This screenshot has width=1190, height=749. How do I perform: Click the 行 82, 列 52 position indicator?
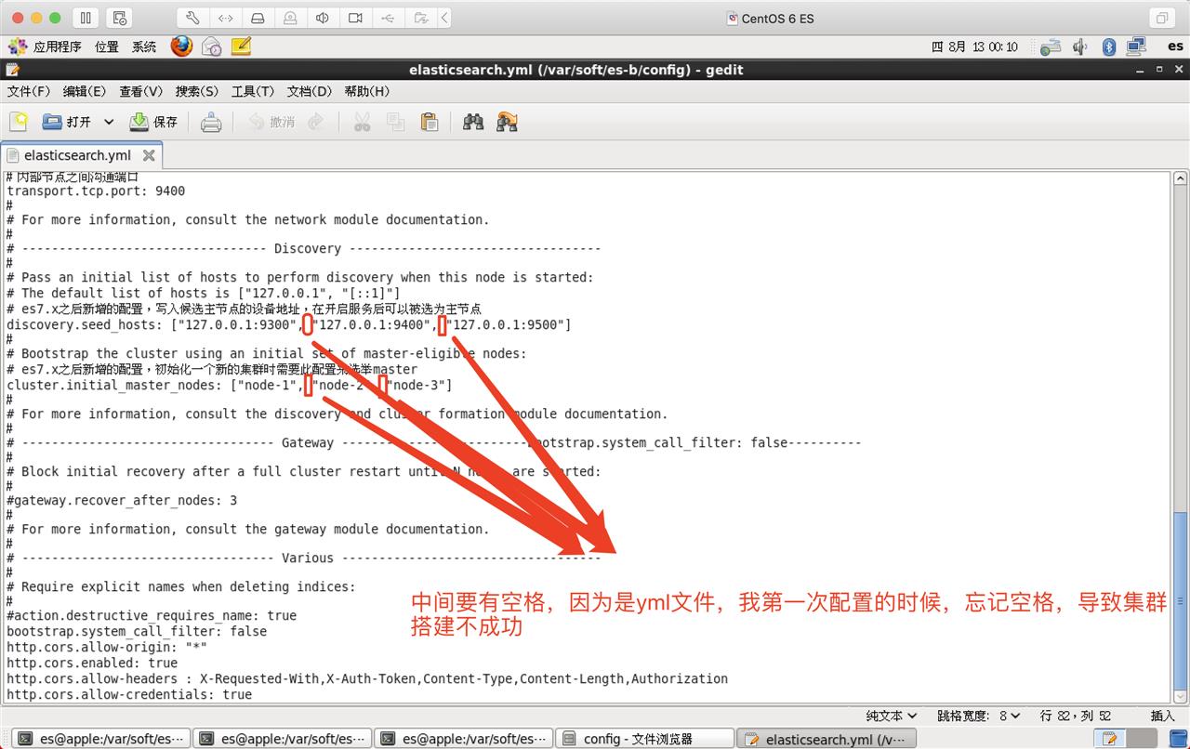pos(1075,716)
